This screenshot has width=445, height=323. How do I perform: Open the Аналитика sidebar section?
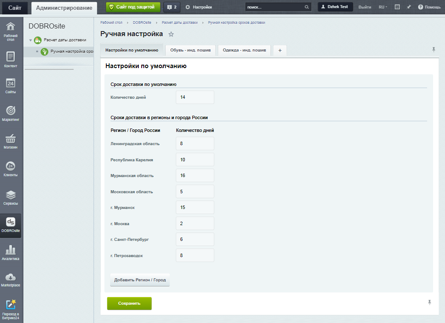pyautogui.click(x=11, y=252)
